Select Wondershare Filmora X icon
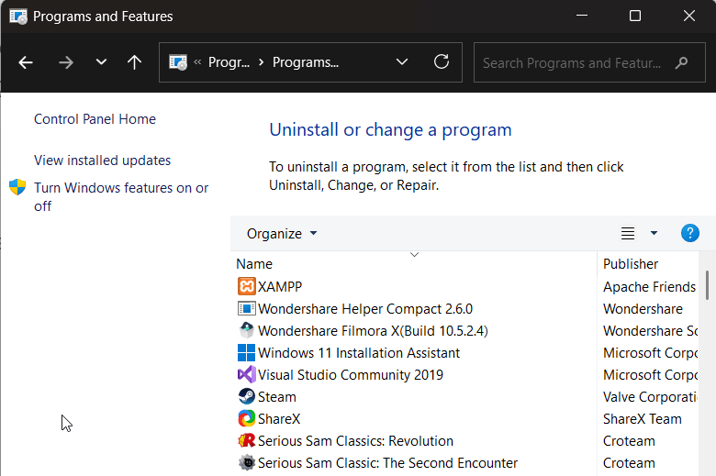This screenshot has width=716, height=476. coord(246,331)
